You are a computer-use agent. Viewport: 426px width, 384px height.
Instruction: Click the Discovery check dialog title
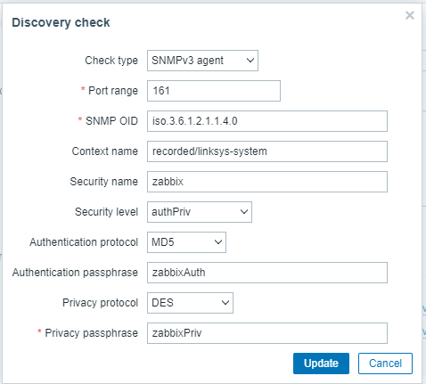[x=61, y=22]
